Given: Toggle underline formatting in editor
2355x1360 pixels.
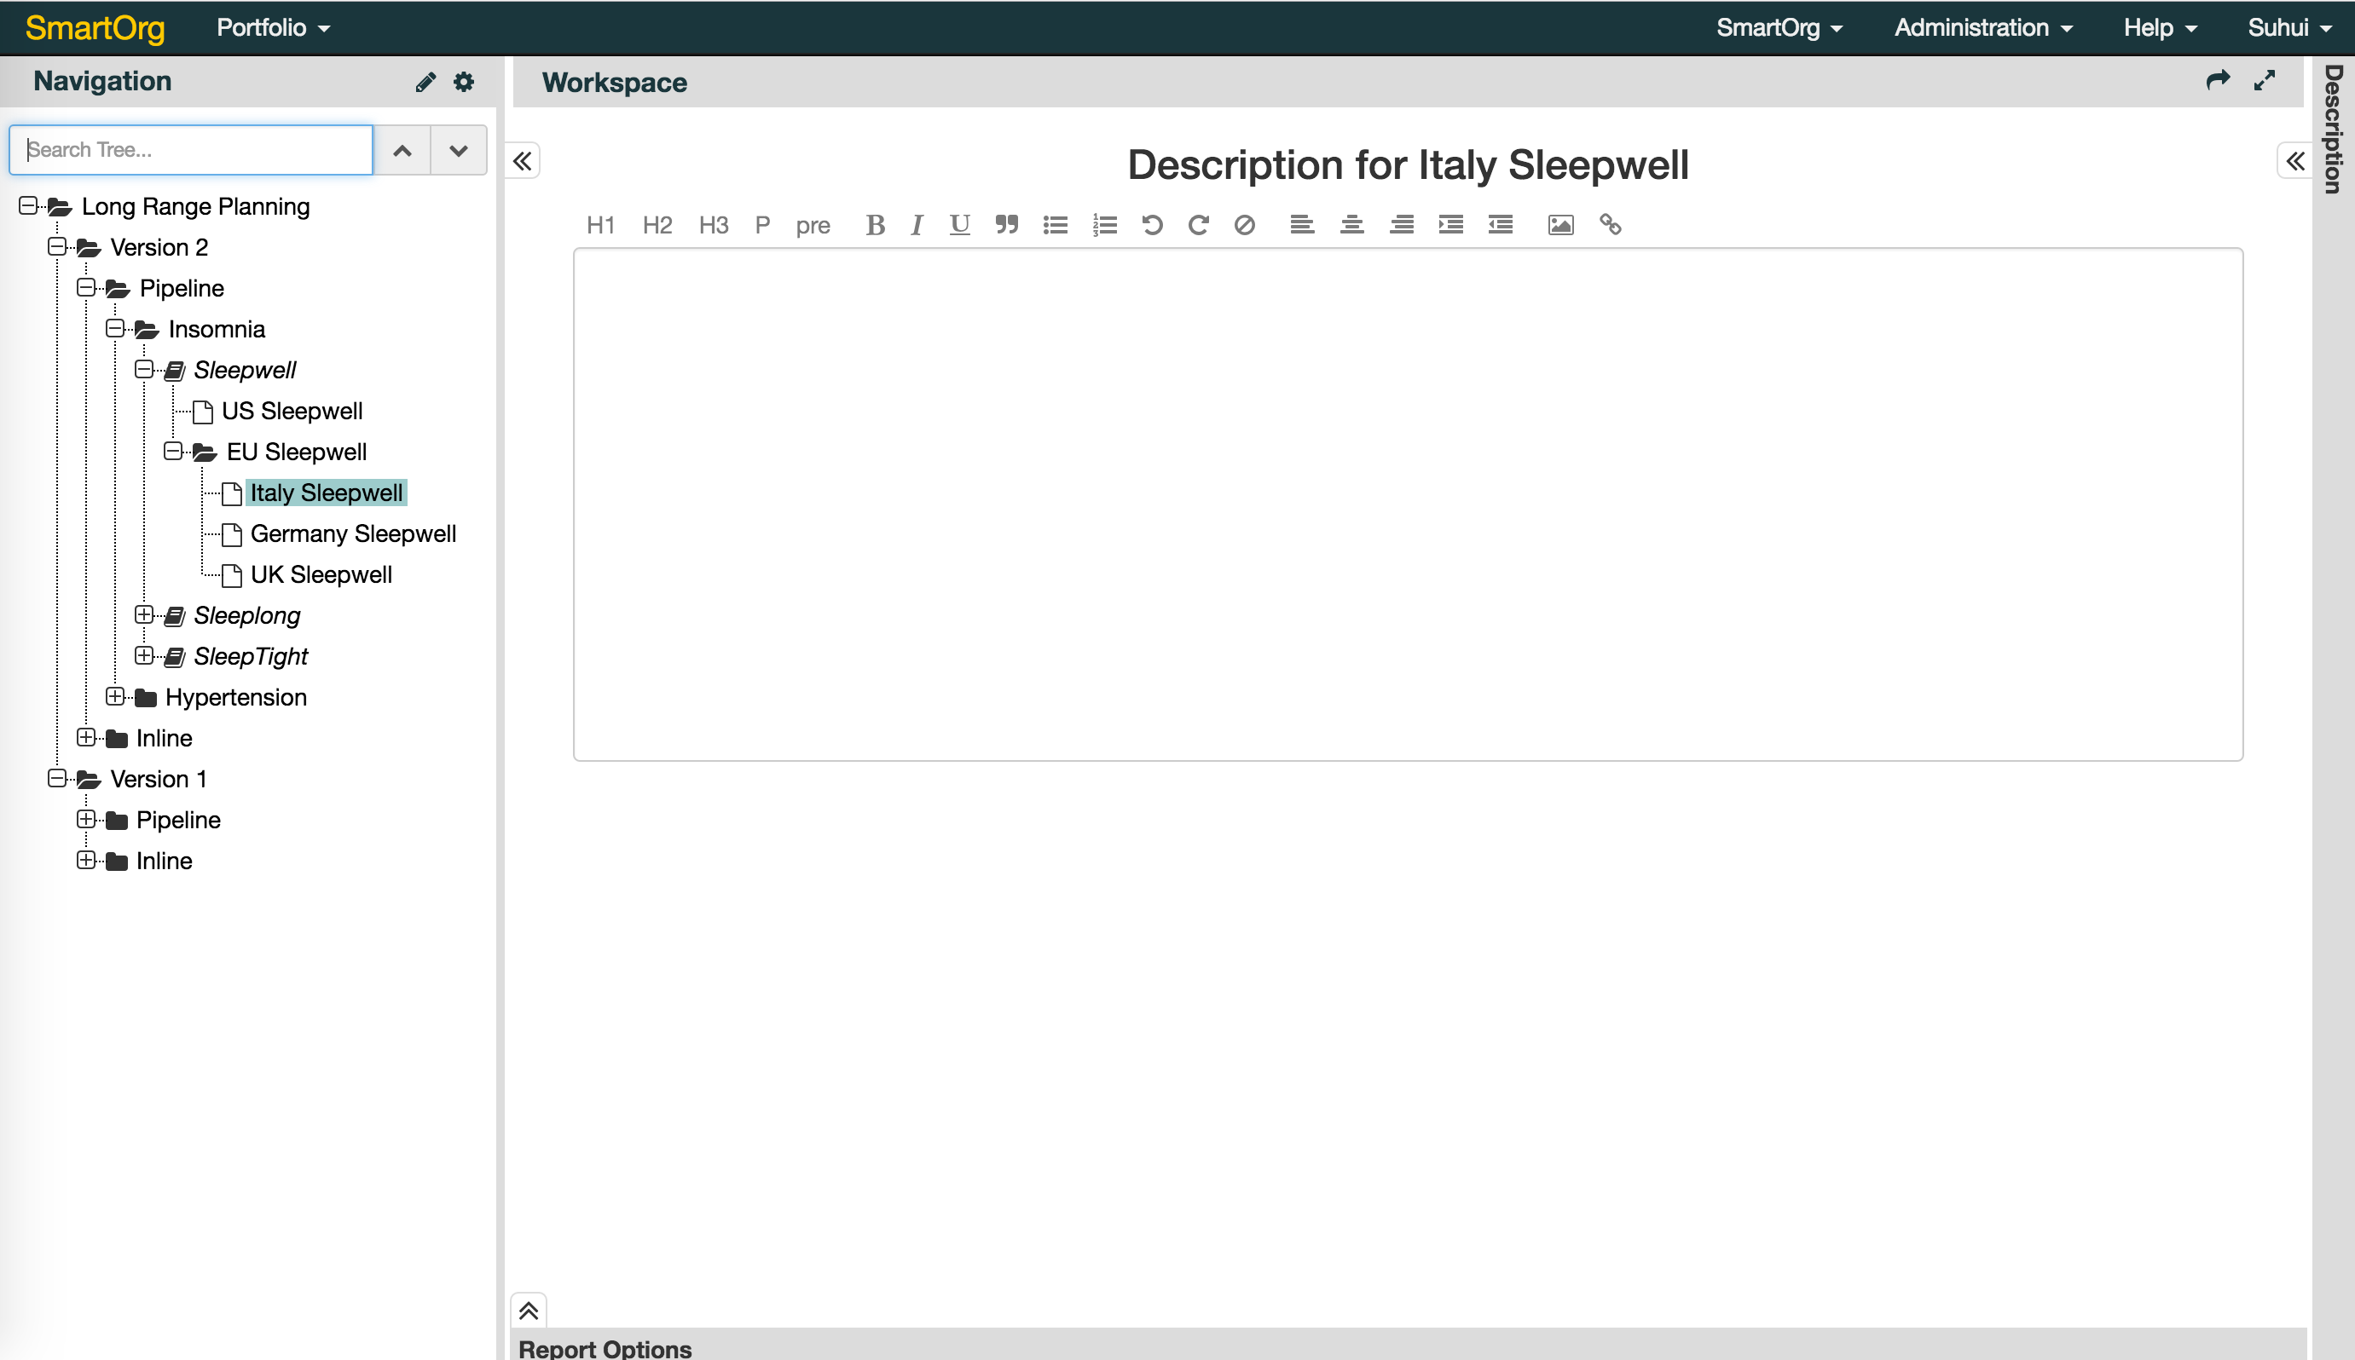Looking at the screenshot, I should 959,225.
